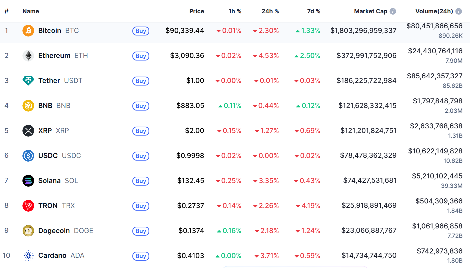
Task: Click the Bitcoin logo icon
Action: point(28,31)
